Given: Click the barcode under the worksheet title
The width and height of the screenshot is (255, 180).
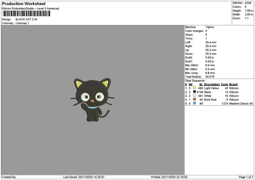Looking at the screenshot, I should click(26, 14).
